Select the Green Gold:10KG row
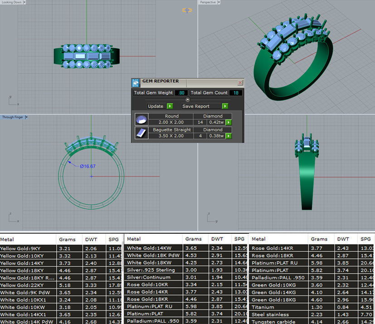The width and height of the screenshot is (375, 324). [312, 285]
